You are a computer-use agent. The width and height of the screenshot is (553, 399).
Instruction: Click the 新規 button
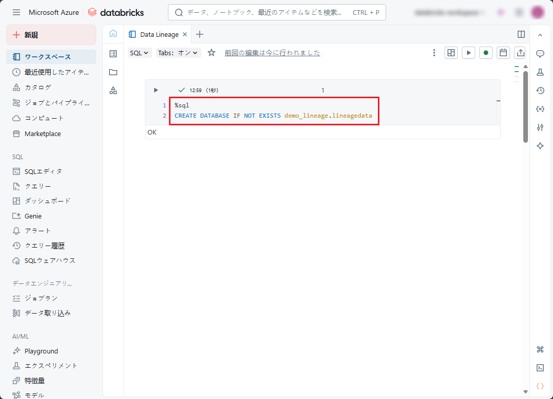click(51, 35)
